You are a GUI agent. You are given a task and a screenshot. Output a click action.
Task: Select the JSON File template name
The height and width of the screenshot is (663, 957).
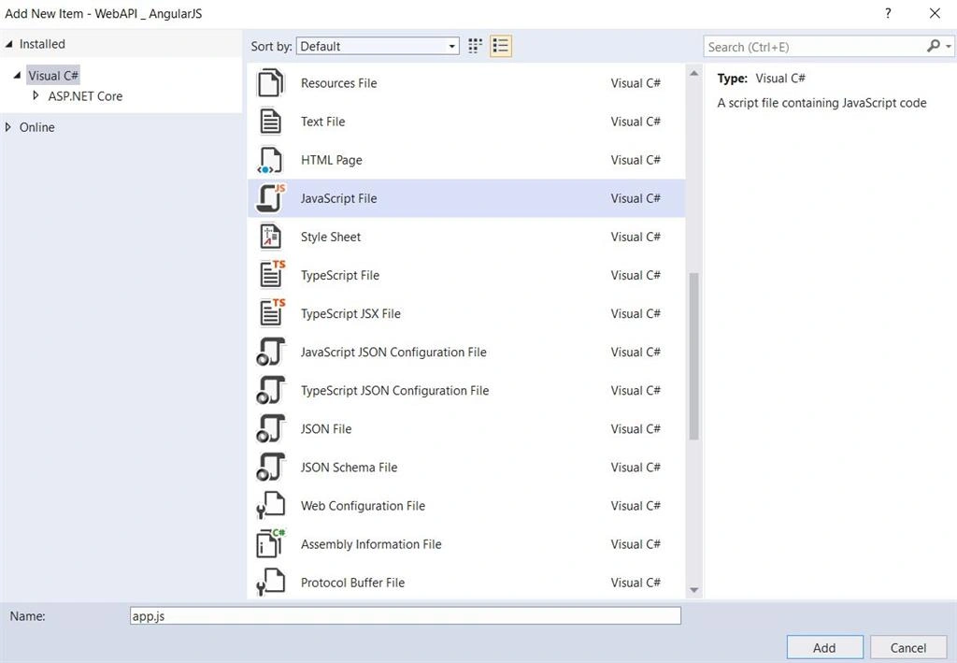click(x=326, y=429)
